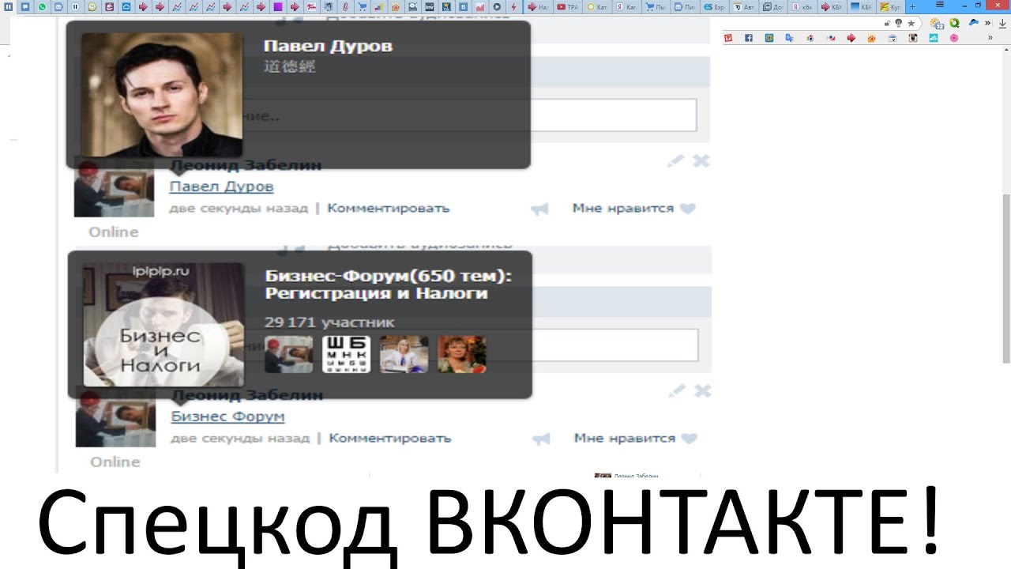Click the "Бизнес и Налоги" group image

163,325
